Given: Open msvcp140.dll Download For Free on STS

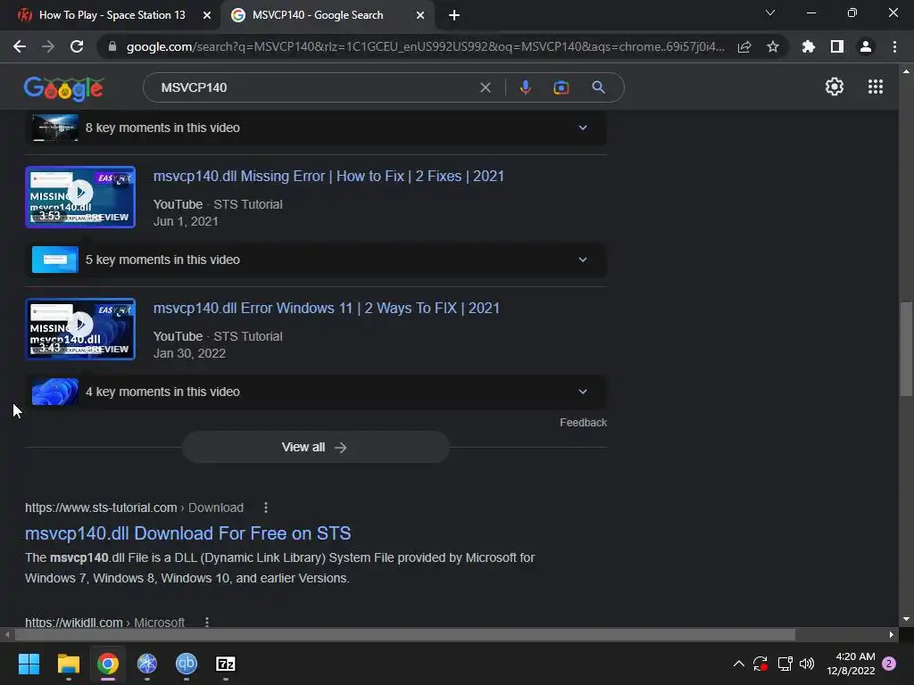Looking at the screenshot, I should pos(187,533).
